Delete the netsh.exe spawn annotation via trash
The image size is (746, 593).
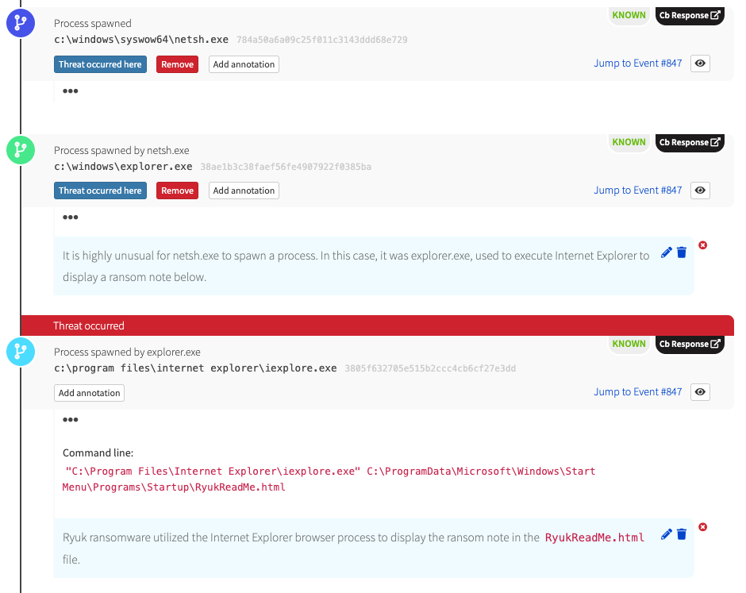681,253
